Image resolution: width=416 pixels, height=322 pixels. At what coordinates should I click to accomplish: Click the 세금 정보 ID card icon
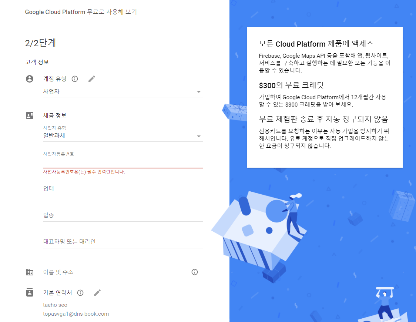click(30, 115)
